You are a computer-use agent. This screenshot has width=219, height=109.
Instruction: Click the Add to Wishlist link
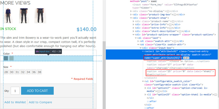click(15, 102)
